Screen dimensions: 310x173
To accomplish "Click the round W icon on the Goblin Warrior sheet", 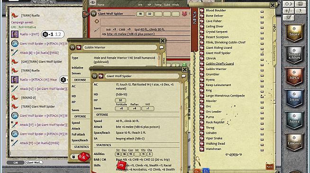I will 73,47.
